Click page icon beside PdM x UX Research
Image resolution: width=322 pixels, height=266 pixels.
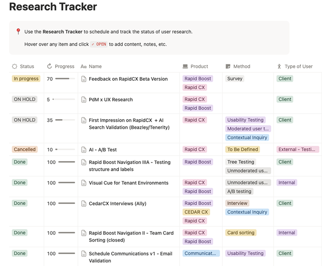84,100
